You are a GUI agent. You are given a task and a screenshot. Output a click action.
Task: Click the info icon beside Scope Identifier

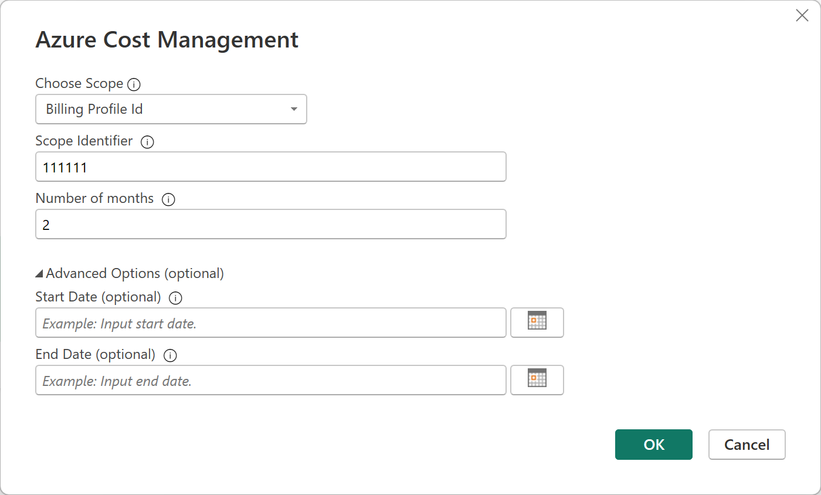(x=147, y=142)
